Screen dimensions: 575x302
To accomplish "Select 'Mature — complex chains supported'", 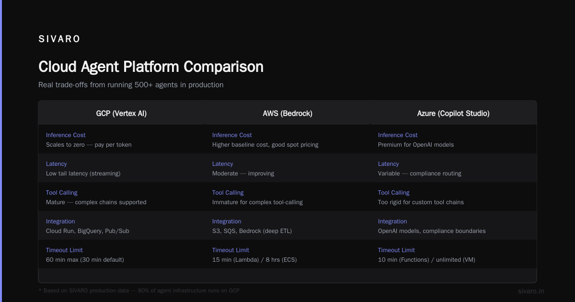I will click(96, 202).
